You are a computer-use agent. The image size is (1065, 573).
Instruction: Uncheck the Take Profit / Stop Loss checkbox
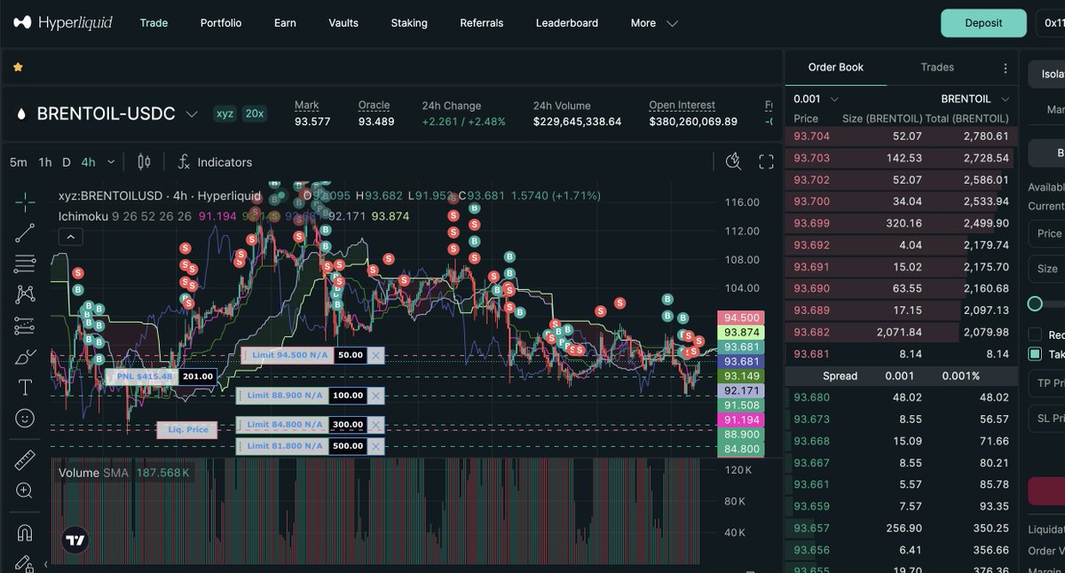coord(1035,354)
